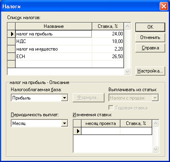Click the 2,20 rate cell
The height and width of the screenshot is (162, 170).
tap(108, 49)
